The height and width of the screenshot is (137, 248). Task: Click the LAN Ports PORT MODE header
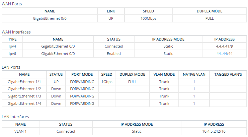coord(82,74)
